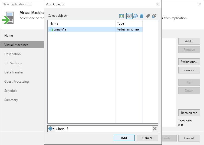Refresh the Add Objects list
The image size is (204, 145).
121,16
